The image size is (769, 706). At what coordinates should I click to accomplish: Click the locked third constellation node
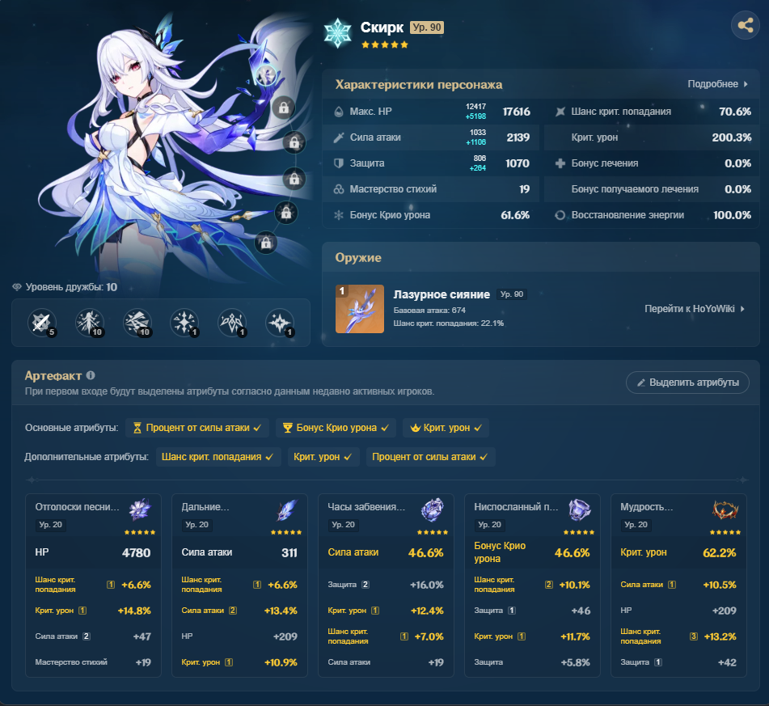294,143
